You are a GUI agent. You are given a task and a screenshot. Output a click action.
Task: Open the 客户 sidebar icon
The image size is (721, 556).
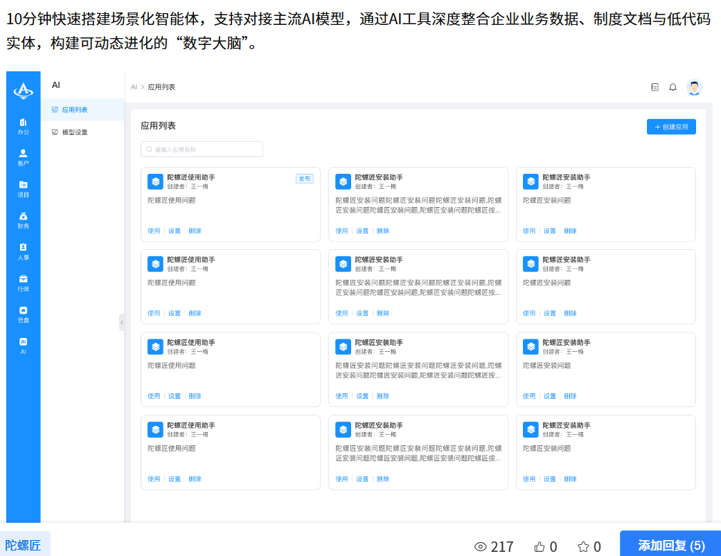click(23, 157)
